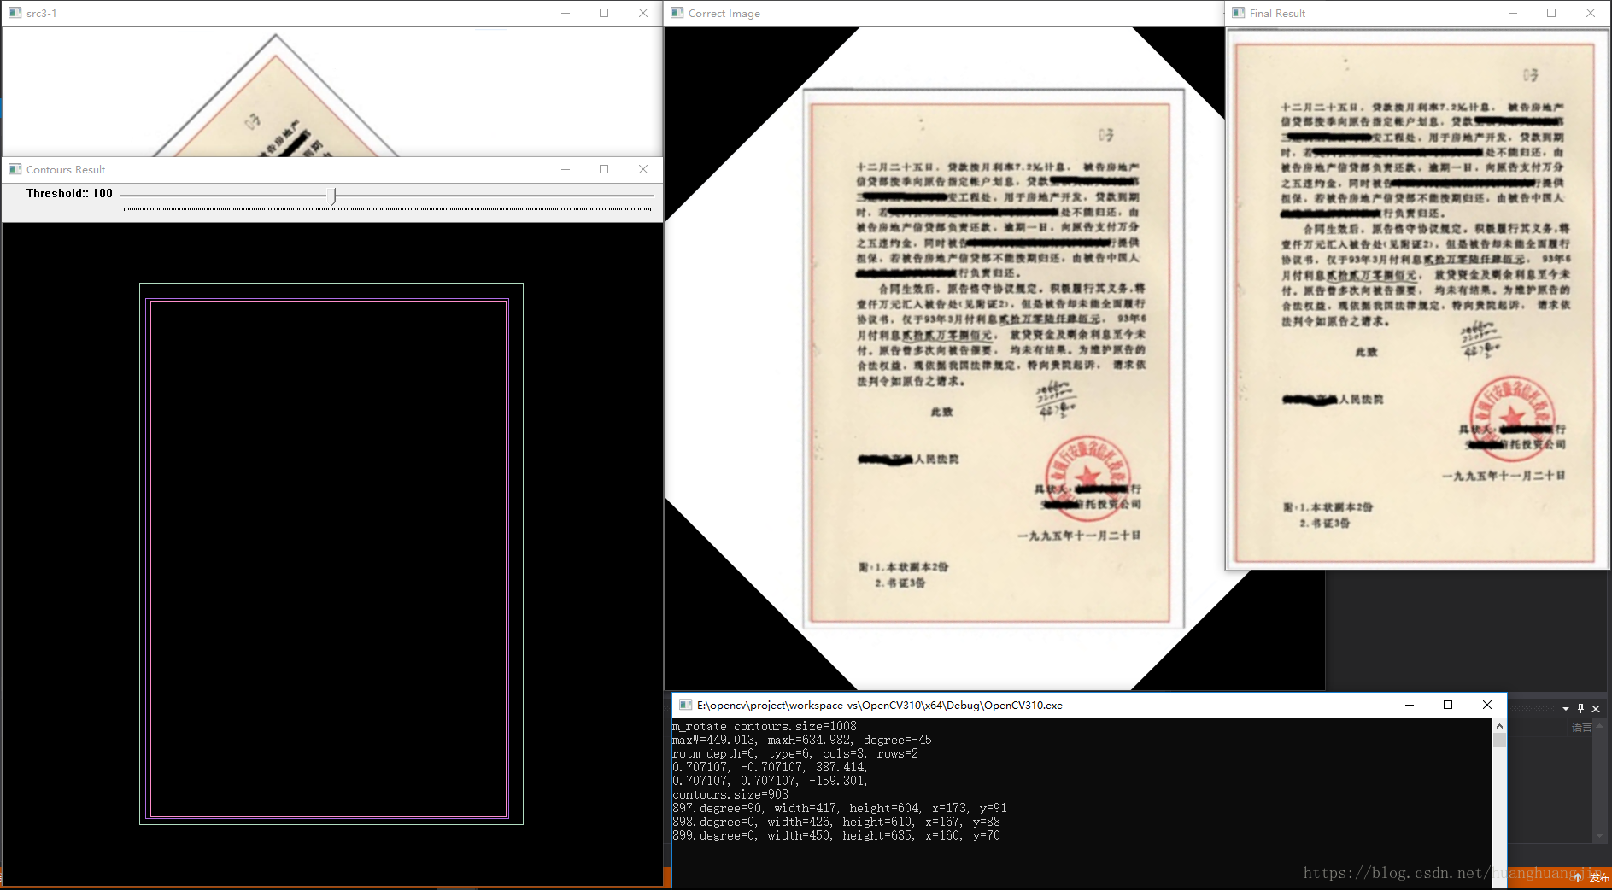The height and width of the screenshot is (890, 1612).
Task: Click the 发布 publish button in status bar
Action: tap(1599, 878)
